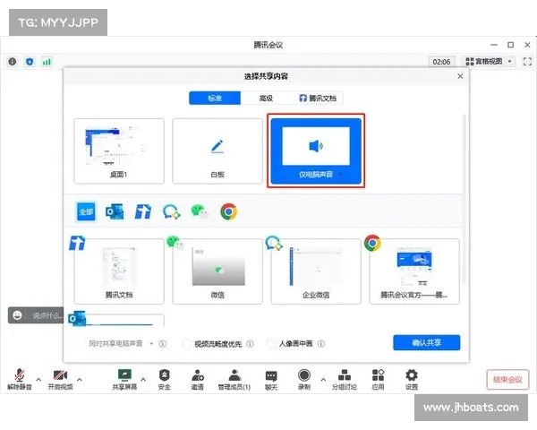
Task: Select 腾讯文档 window thumbnail
Action: tap(119, 271)
